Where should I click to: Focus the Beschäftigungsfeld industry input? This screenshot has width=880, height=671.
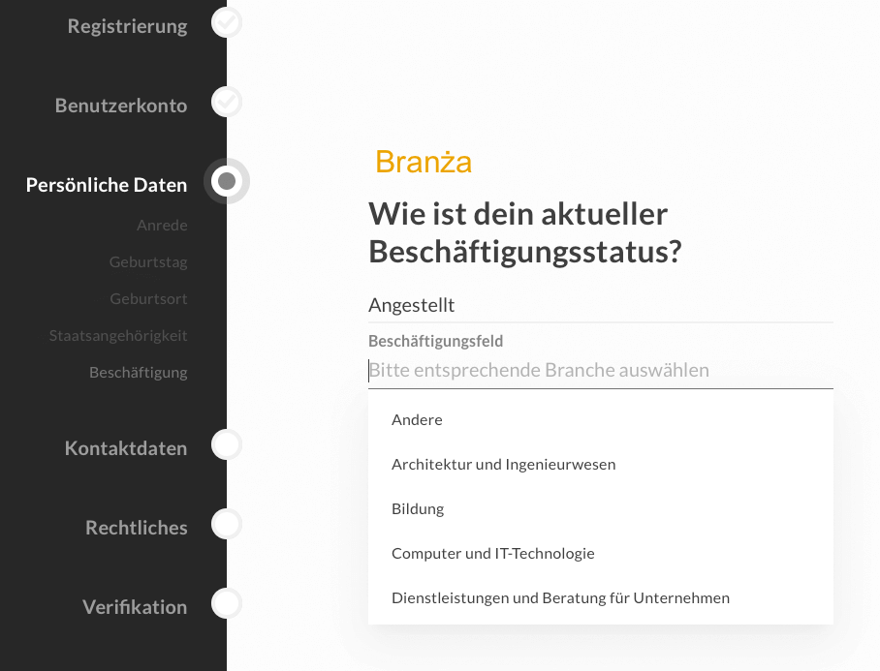click(x=601, y=371)
